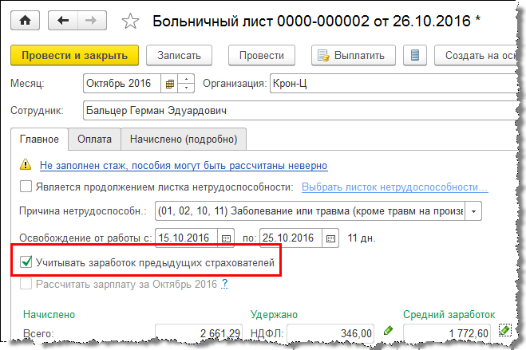Toggle Является продолжением листка нетрудоспособности checkbox
Viewport: 526px width, 350px height.
point(26,187)
